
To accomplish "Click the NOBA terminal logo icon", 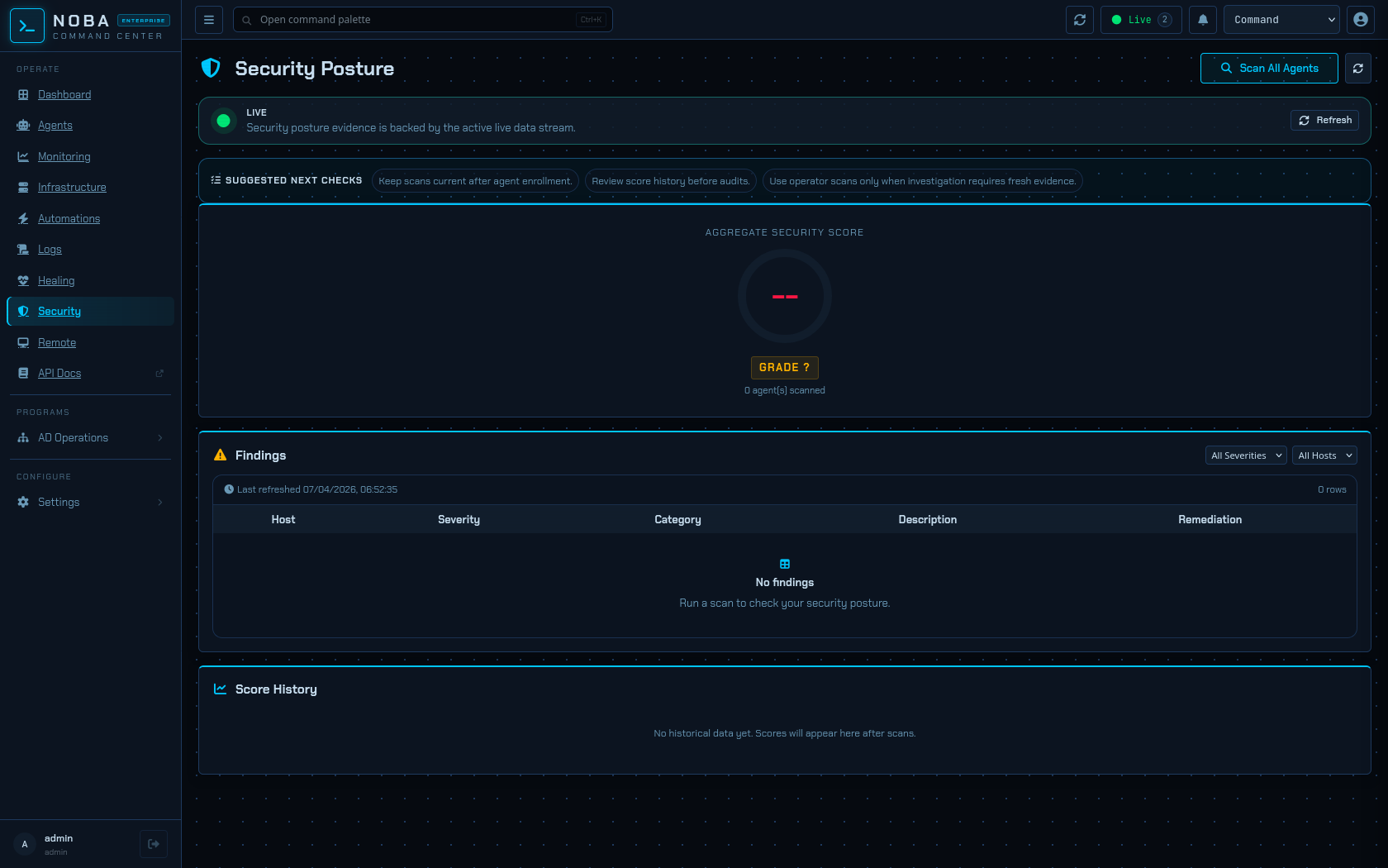I will [26, 26].
